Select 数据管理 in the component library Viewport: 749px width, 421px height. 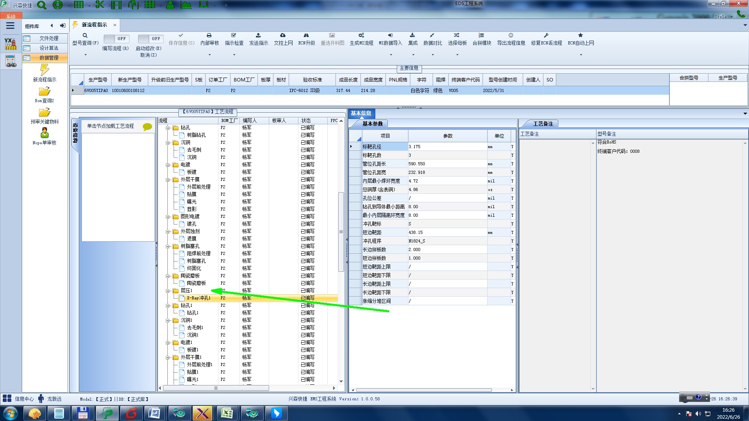coord(48,58)
